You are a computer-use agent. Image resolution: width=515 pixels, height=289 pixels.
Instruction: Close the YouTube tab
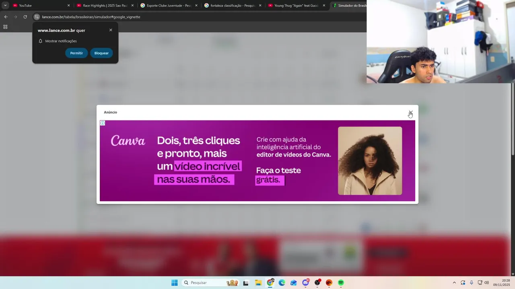tap(68, 6)
